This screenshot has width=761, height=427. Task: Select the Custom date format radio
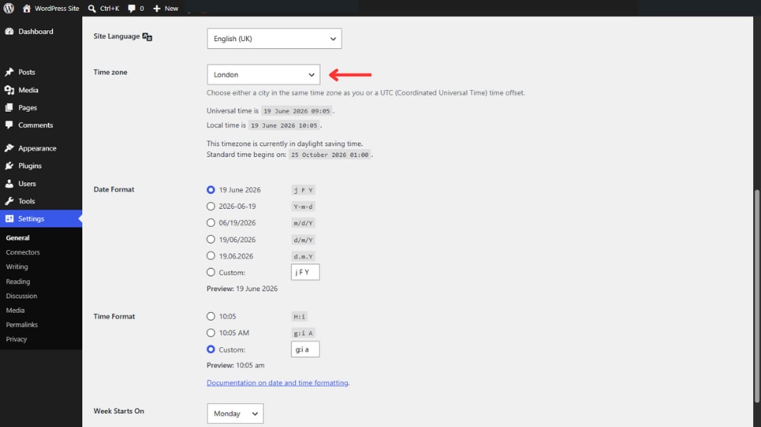point(210,273)
